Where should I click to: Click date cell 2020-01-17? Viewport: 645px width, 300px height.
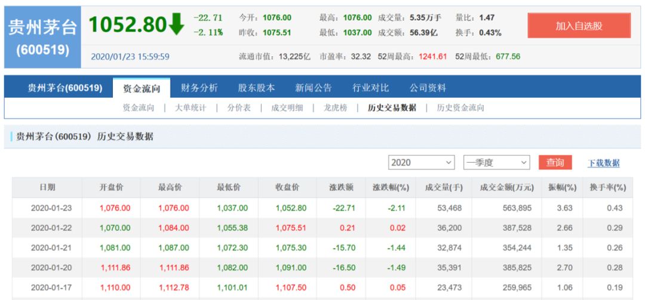coord(51,287)
